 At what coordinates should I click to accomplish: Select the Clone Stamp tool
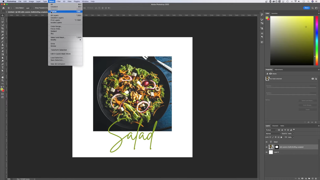2,45
